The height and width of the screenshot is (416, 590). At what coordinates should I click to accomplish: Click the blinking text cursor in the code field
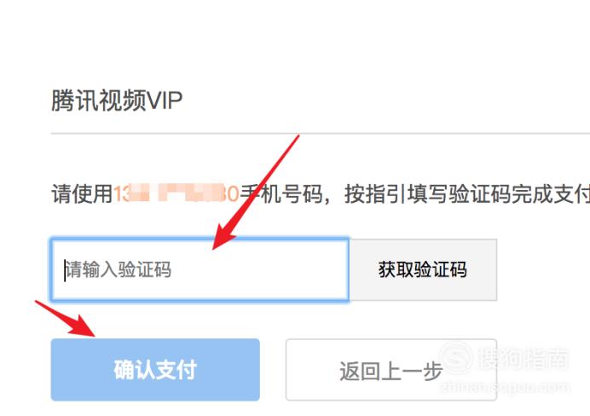[65, 270]
